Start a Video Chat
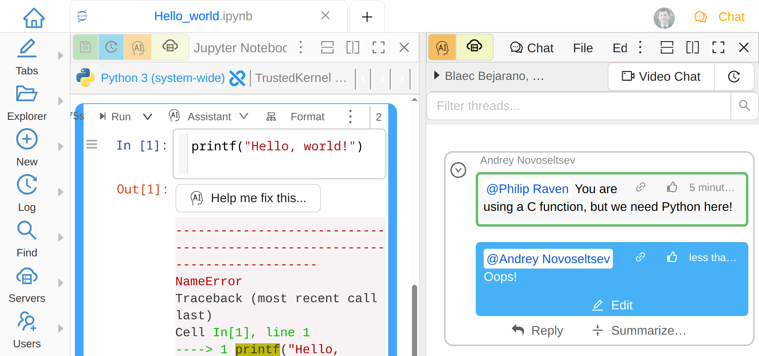Screen dimensions: 759x356 coord(661,76)
